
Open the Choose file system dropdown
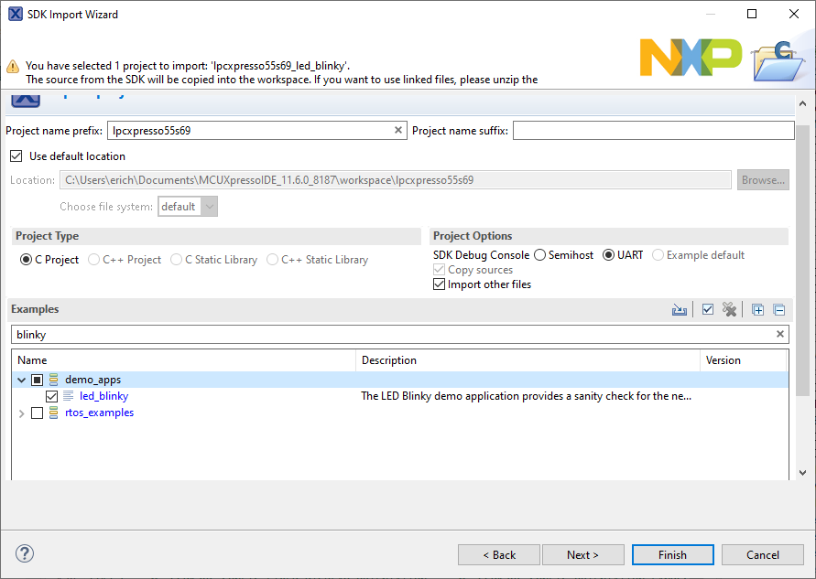(207, 206)
